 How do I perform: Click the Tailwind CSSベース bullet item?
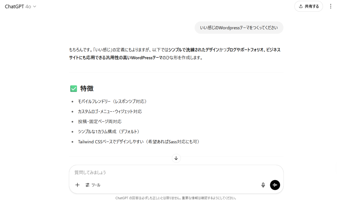(x=139, y=142)
